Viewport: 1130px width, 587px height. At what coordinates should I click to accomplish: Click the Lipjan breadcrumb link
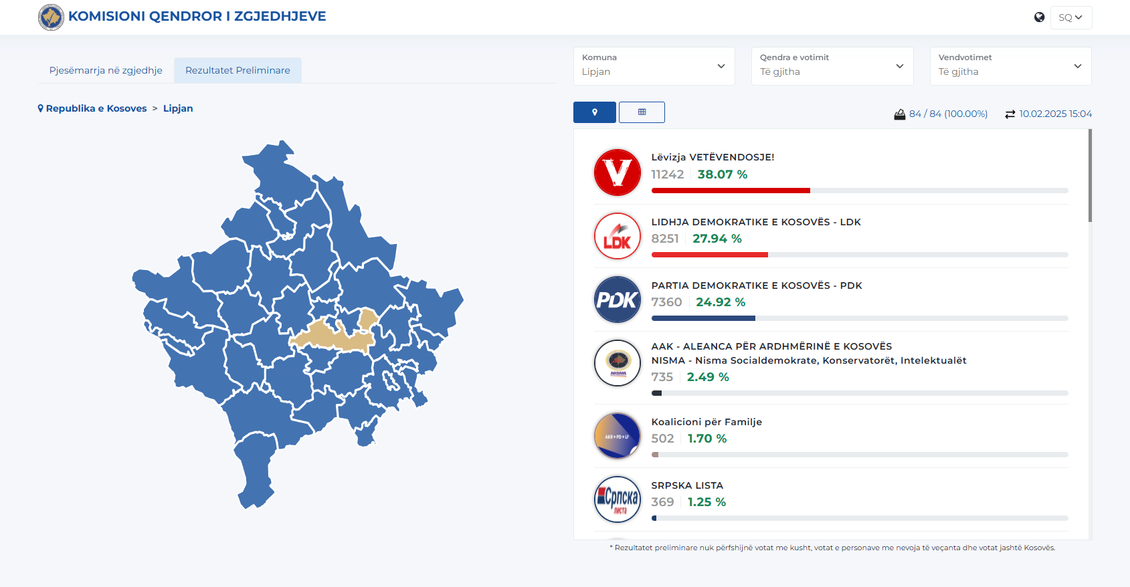178,108
